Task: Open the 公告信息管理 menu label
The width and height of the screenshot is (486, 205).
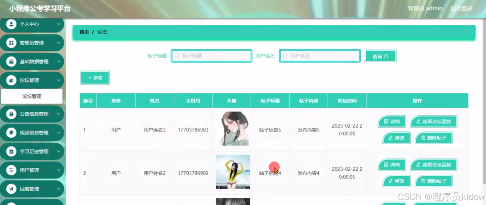Action: pyautogui.click(x=34, y=114)
